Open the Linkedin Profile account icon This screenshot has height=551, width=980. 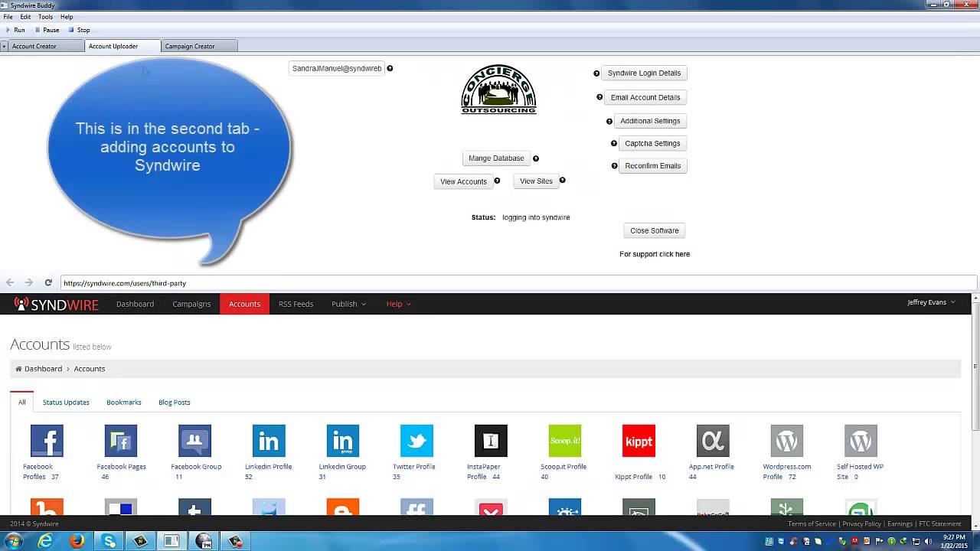(x=269, y=441)
